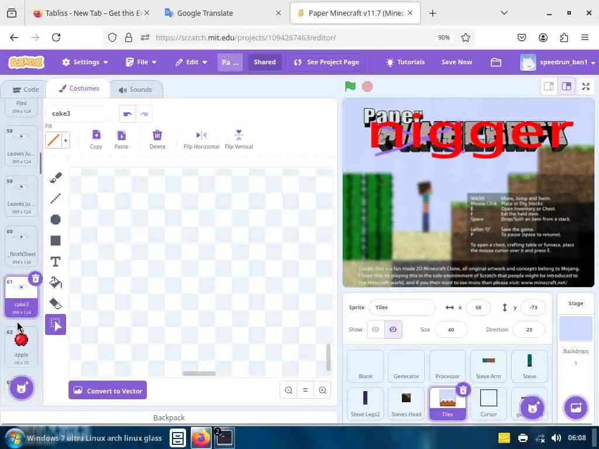The image size is (599, 449).
Task: Zoom in the paint canvas
Action: click(322, 390)
